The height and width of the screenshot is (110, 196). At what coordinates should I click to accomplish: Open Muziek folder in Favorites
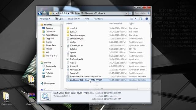point(49,49)
